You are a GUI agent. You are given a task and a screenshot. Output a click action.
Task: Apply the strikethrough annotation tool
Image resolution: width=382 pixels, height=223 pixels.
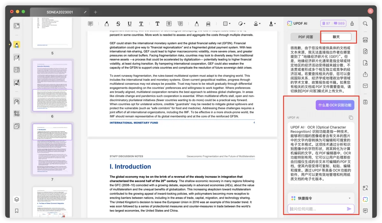point(118,24)
